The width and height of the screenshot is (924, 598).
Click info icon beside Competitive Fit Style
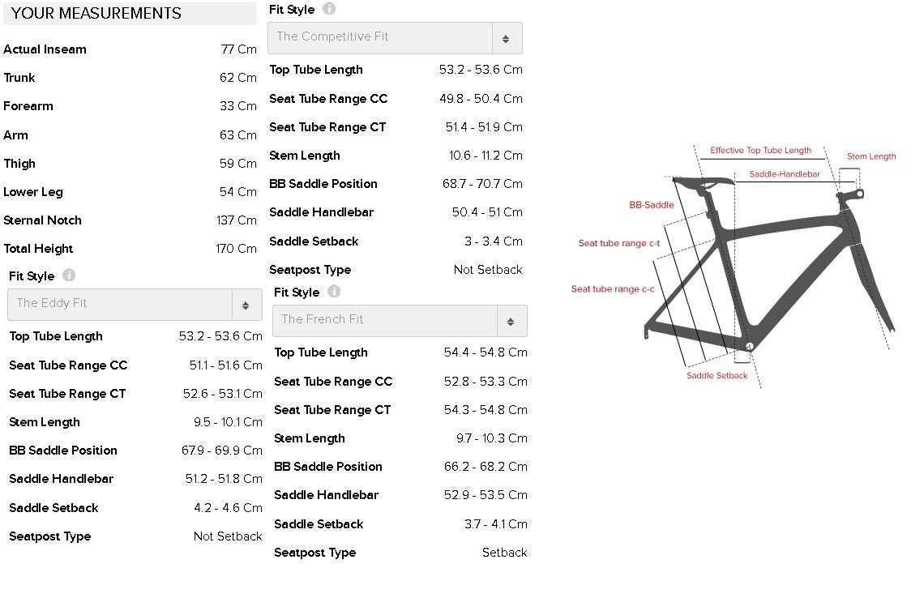click(x=328, y=9)
